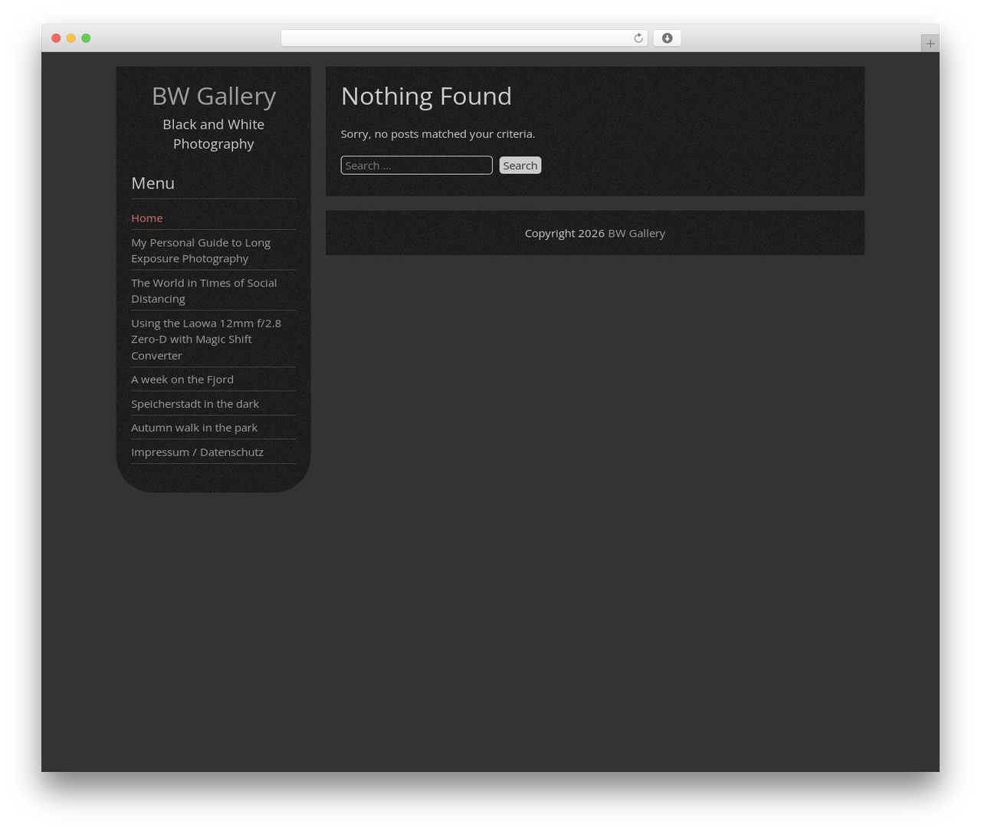Click the red close window button
This screenshot has height=831, width=981.
[56, 38]
